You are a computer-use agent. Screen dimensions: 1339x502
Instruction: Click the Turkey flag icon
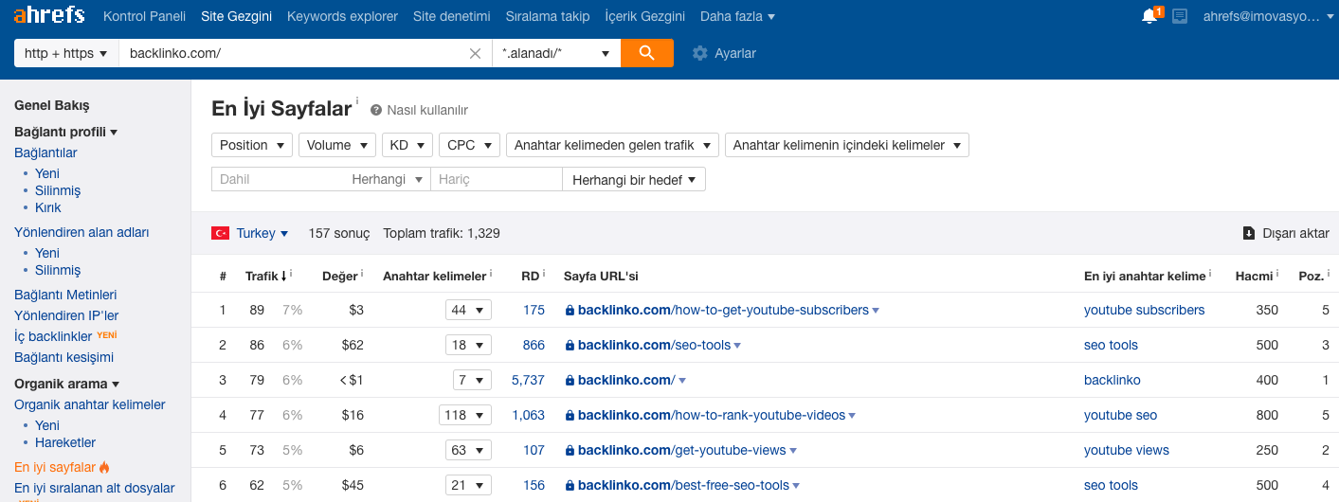tap(221, 233)
